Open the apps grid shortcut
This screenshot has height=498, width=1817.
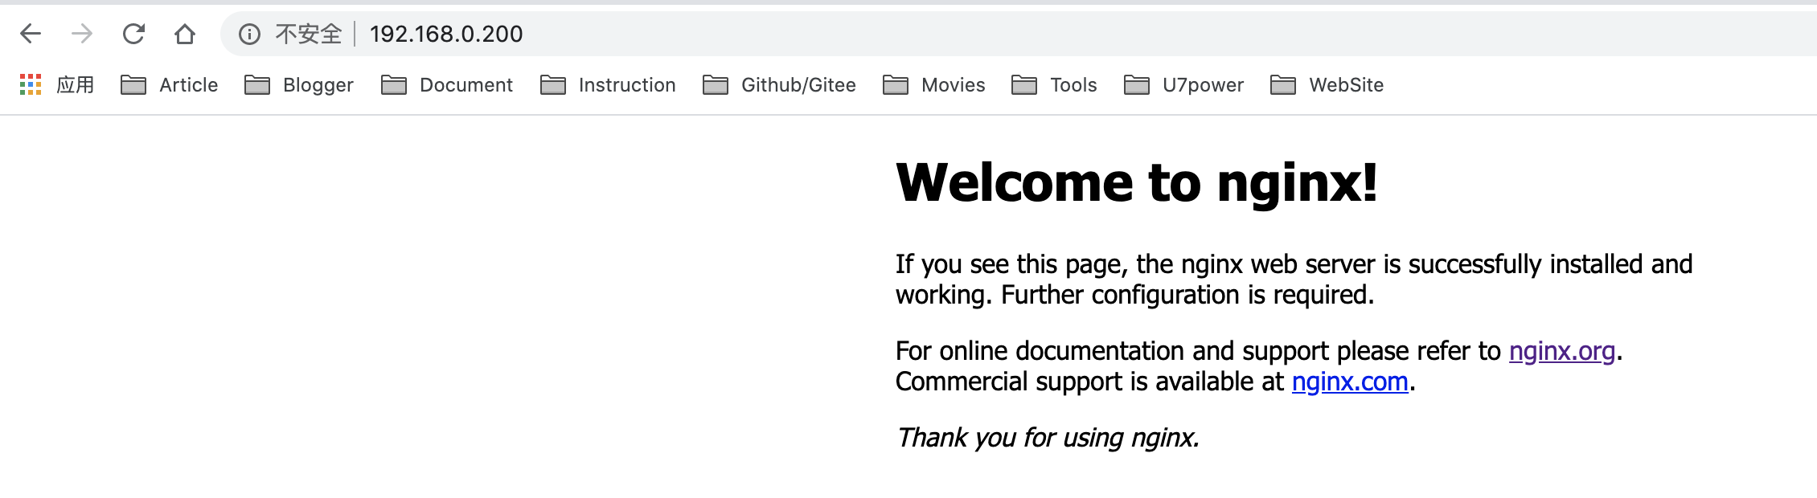tap(31, 84)
